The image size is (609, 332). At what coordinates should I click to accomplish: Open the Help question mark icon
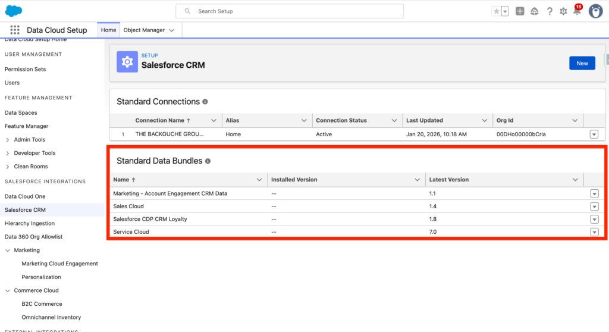[x=550, y=11]
